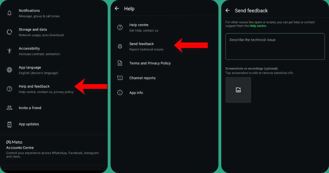Open Accessibility via its icon
Viewport: 329px width, 173px height.
[x=9, y=51]
